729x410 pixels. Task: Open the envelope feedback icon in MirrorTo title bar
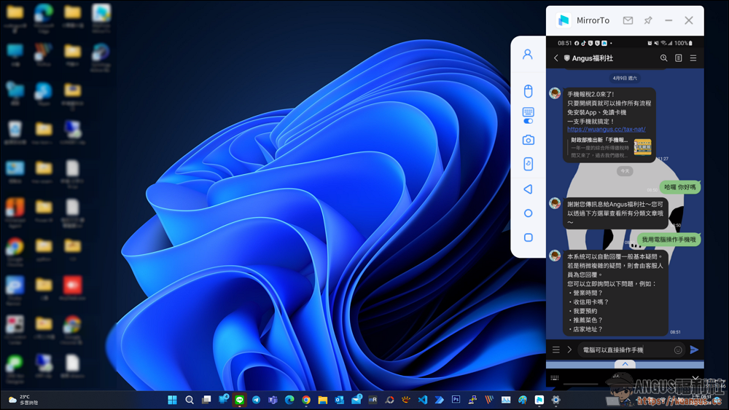point(628,20)
